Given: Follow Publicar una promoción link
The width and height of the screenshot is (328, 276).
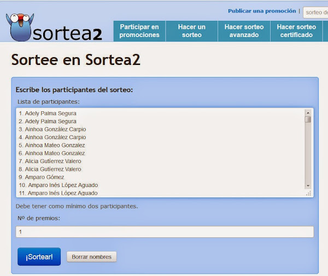Looking at the screenshot, I should [x=262, y=11].
